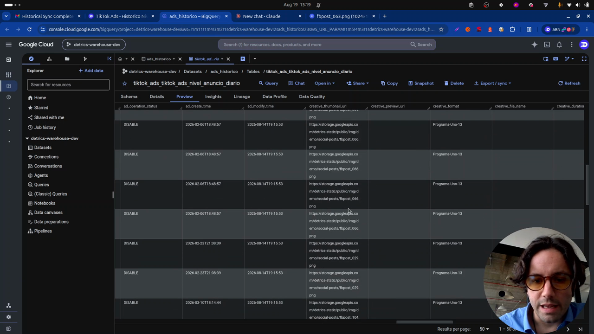Viewport: 594px width, 334px height.
Task: Open Data canvases in Explorer tree
Action: point(48,212)
